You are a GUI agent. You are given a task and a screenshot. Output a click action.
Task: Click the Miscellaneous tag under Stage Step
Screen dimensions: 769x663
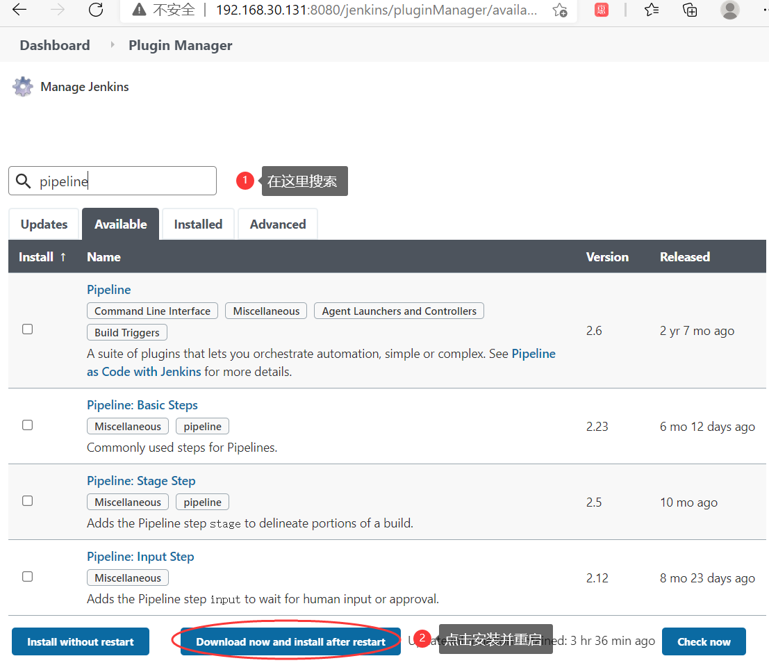pyautogui.click(x=128, y=502)
